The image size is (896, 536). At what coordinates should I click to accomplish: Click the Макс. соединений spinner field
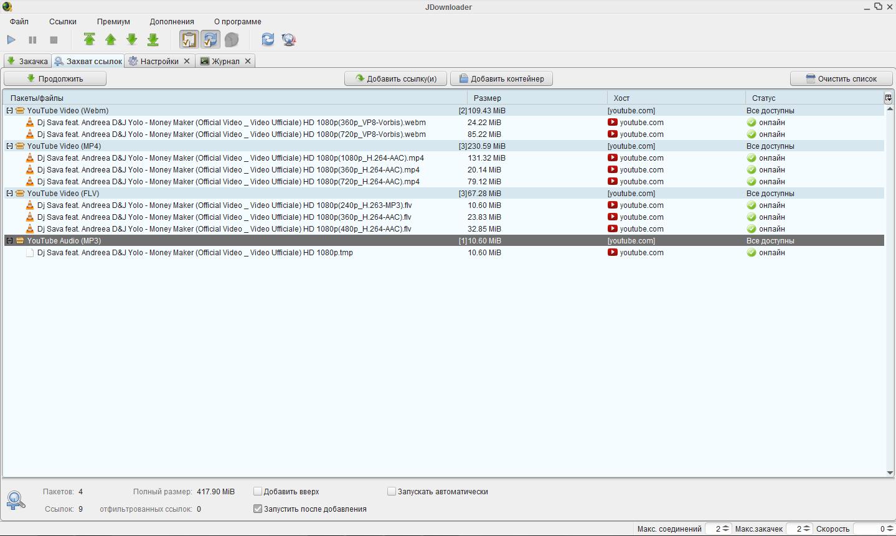coord(718,529)
